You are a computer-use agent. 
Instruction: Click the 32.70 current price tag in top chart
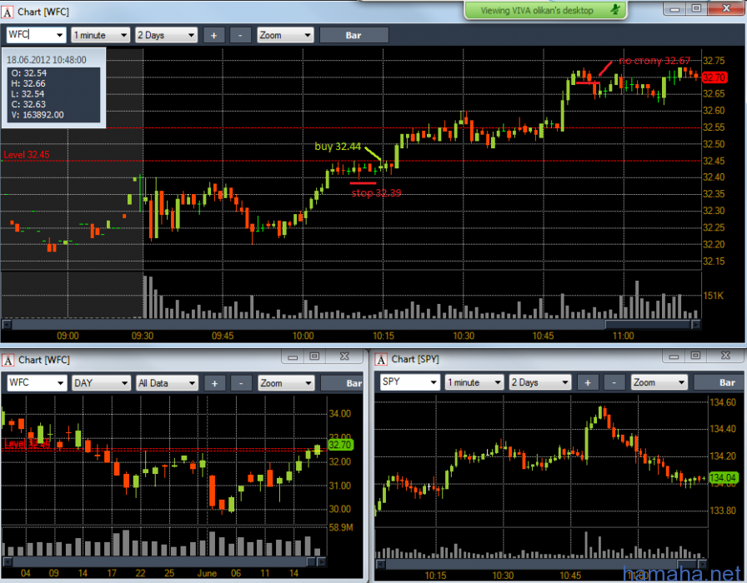pyautogui.click(x=714, y=77)
